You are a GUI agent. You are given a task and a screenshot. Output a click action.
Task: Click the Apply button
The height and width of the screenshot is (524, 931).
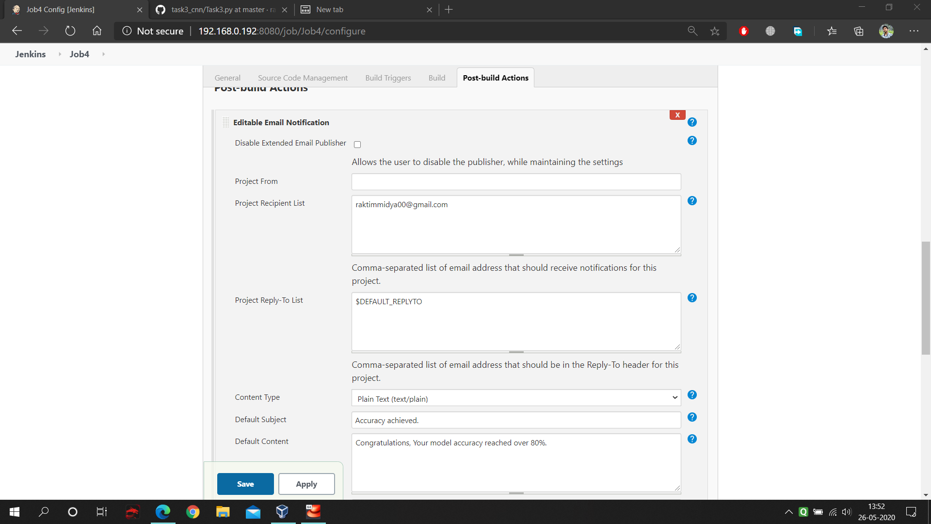click(x=306, y=484)
